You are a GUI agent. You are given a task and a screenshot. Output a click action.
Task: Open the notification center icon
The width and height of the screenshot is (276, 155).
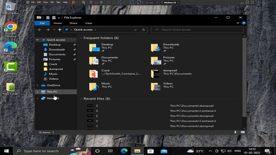(x=267, y=151)
